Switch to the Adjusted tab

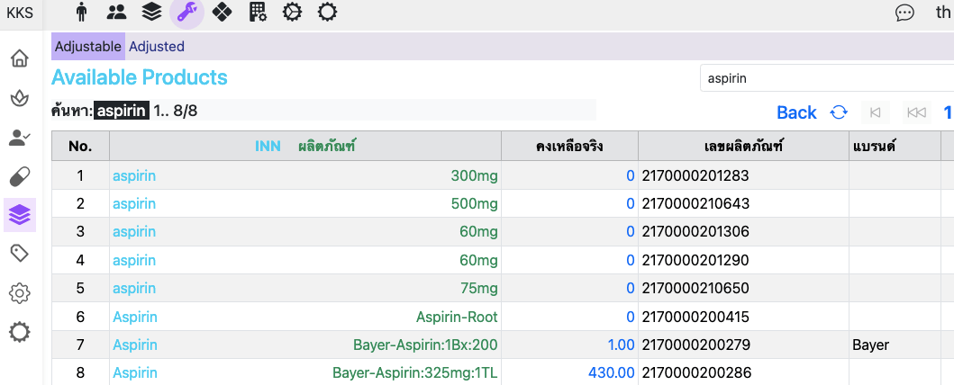(157, 47)
